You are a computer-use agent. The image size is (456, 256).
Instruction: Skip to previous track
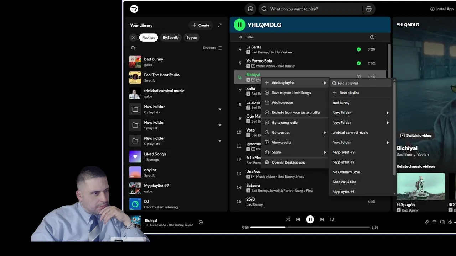click(x=298, y=219)
